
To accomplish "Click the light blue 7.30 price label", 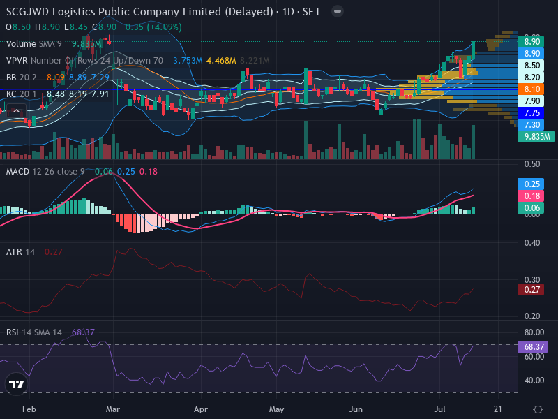I will (531, 125).
